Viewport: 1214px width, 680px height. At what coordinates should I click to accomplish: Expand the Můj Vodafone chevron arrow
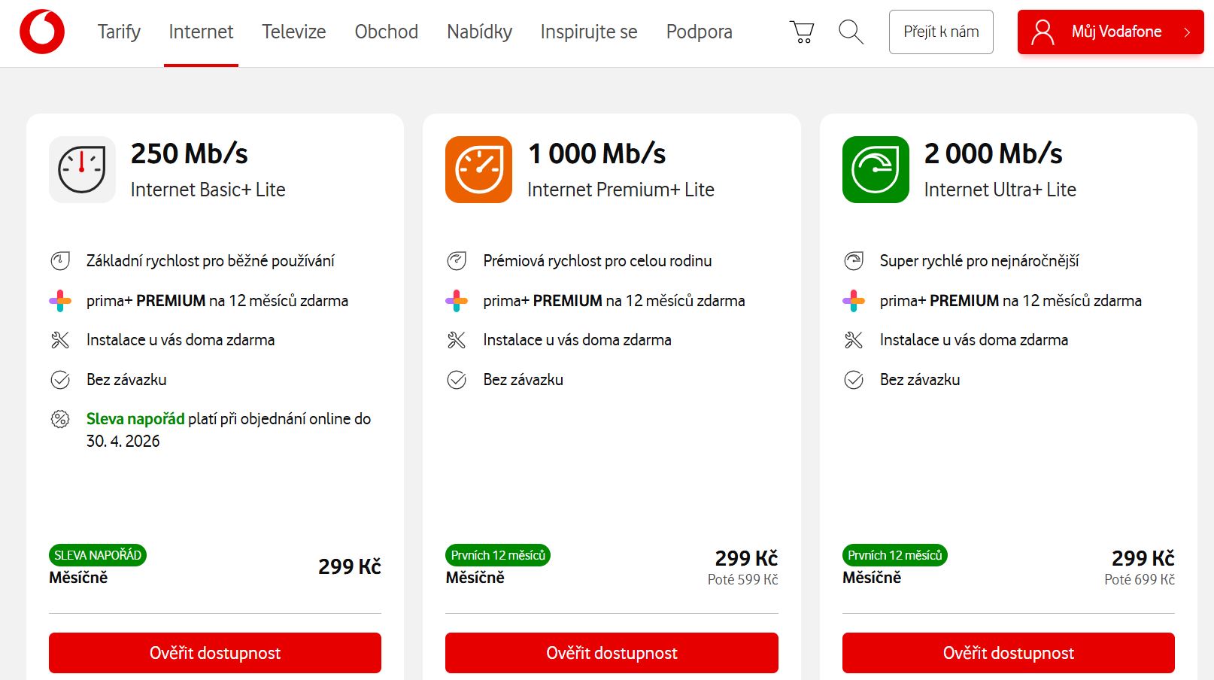[1187, 32]
